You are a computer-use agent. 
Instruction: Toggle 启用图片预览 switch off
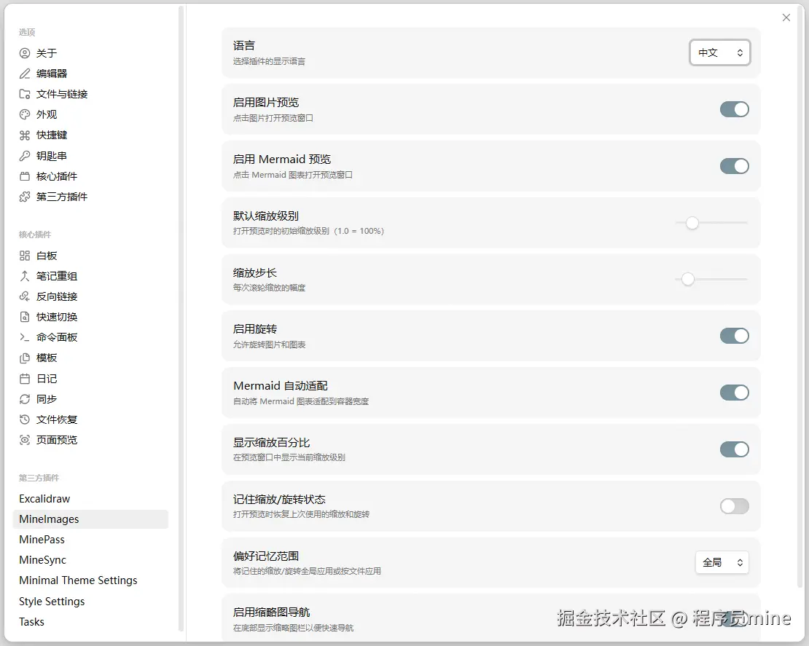tap(734, 109)
